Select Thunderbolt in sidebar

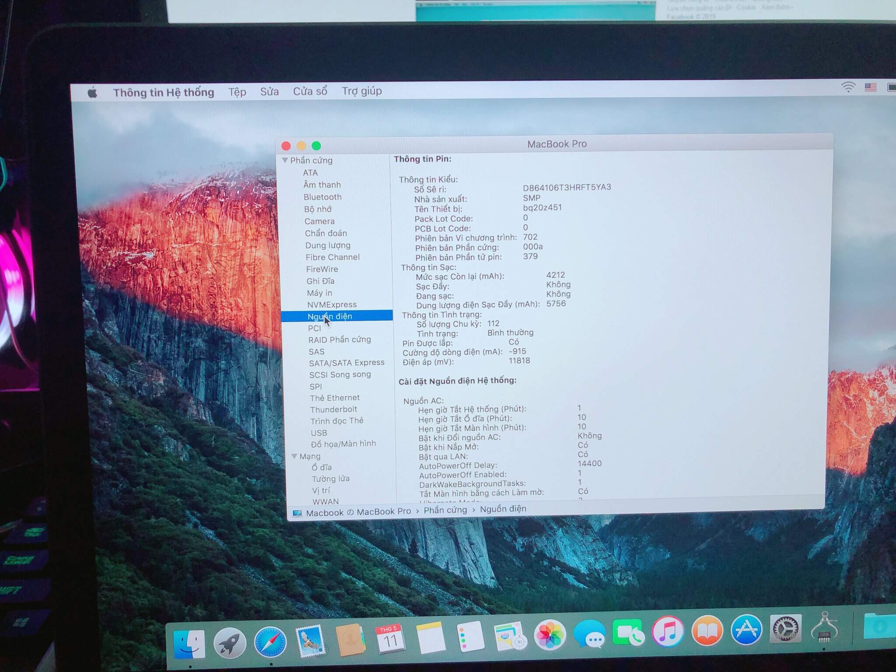coord(333,409)
